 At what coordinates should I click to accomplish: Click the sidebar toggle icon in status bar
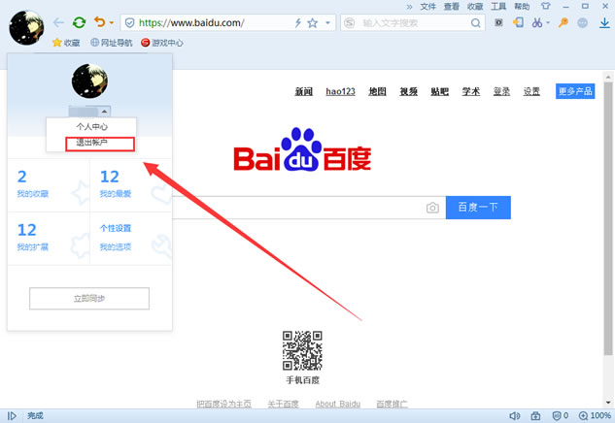[12, 416]
